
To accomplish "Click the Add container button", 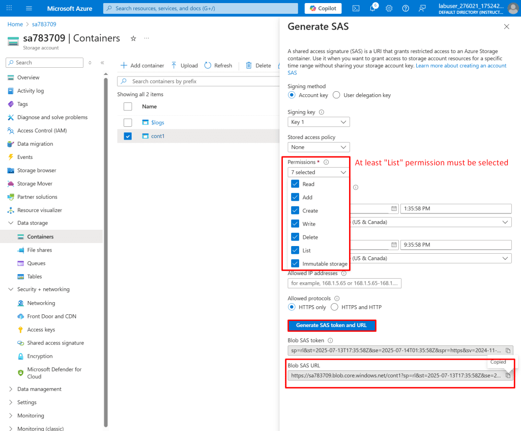I will point(142,65).
